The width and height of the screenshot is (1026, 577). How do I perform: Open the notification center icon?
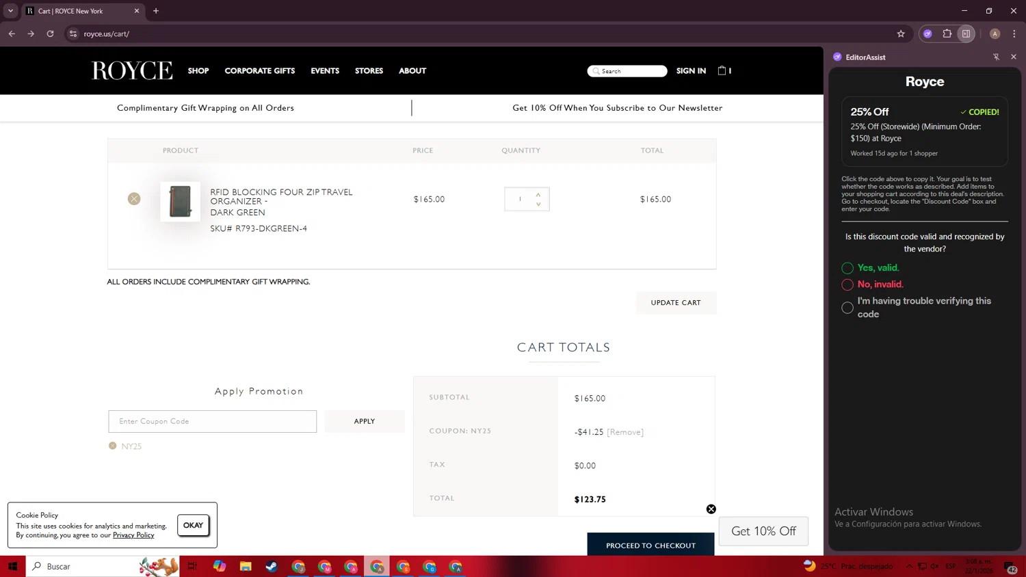point(1010,566)
